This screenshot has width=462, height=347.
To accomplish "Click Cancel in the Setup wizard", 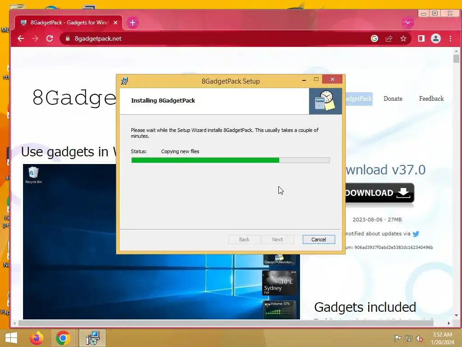I will pos(319,239).
